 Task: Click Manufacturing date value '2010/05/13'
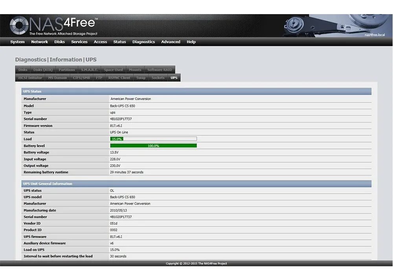118,210
